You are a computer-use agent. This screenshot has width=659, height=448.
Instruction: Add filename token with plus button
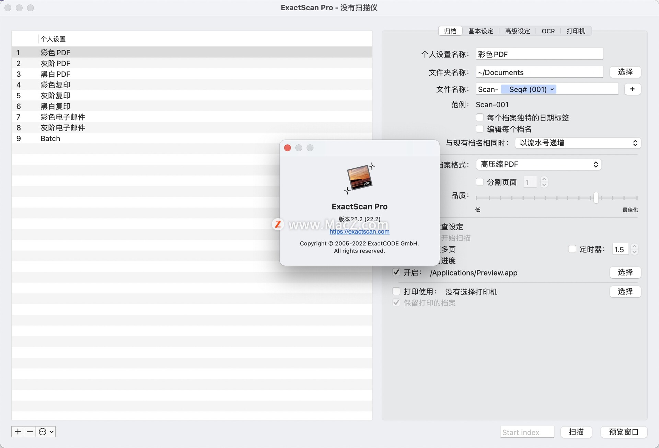point(632,89)
